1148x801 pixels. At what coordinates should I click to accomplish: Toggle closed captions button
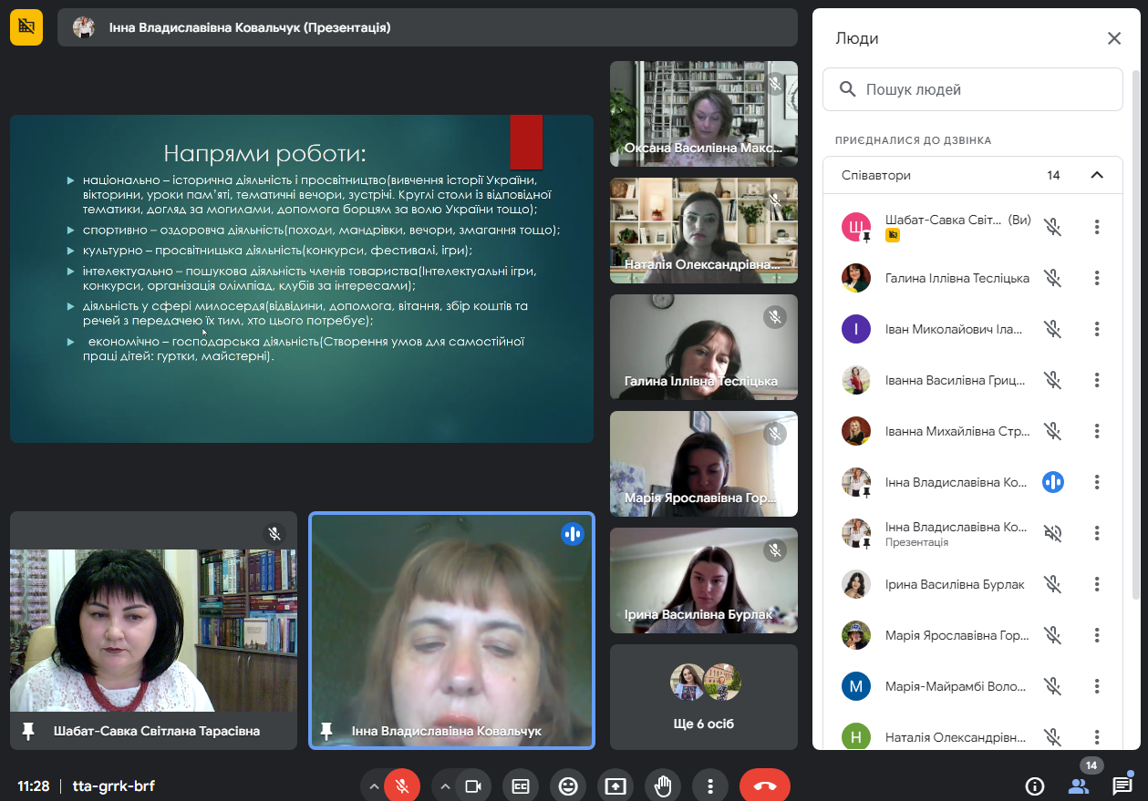point(521,786)
